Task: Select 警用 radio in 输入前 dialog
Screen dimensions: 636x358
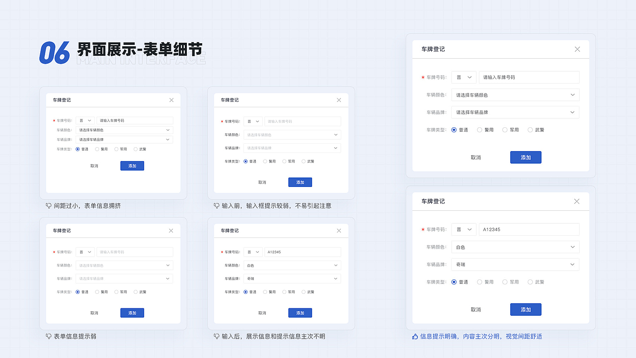Action: point(265,161)
